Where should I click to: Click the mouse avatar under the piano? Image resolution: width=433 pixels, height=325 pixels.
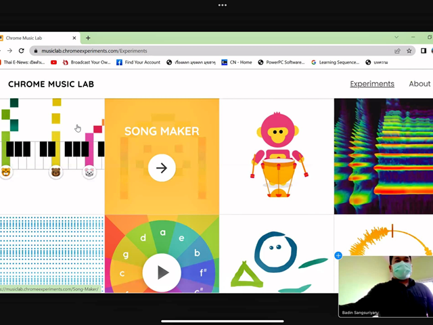point(89,173)
